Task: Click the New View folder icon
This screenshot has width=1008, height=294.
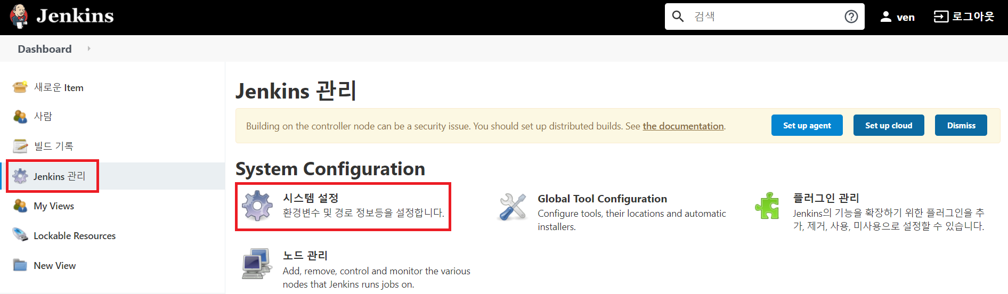Action: point(20,265)
